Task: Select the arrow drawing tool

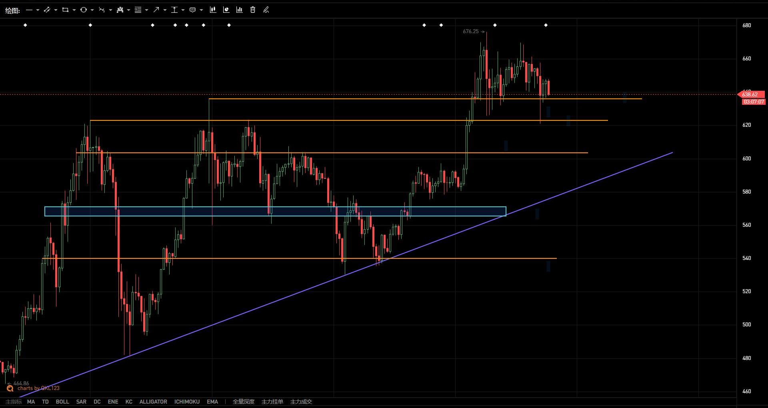Action: [x=156, y=10]
